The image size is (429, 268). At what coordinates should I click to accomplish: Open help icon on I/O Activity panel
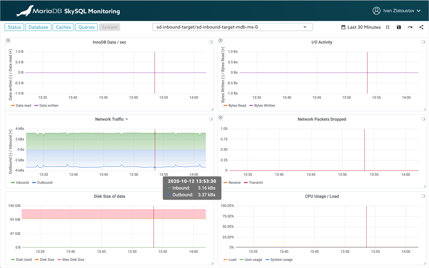tap(221, 41)
